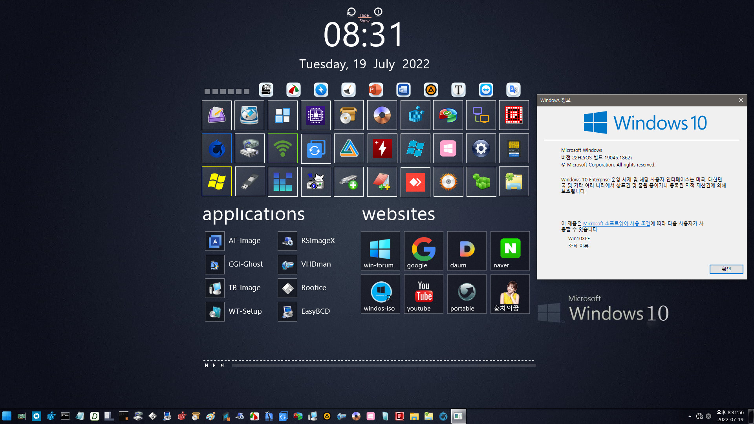Open the command prompt taskbar icon
The image size is (754, 424).
coord(65,416)
